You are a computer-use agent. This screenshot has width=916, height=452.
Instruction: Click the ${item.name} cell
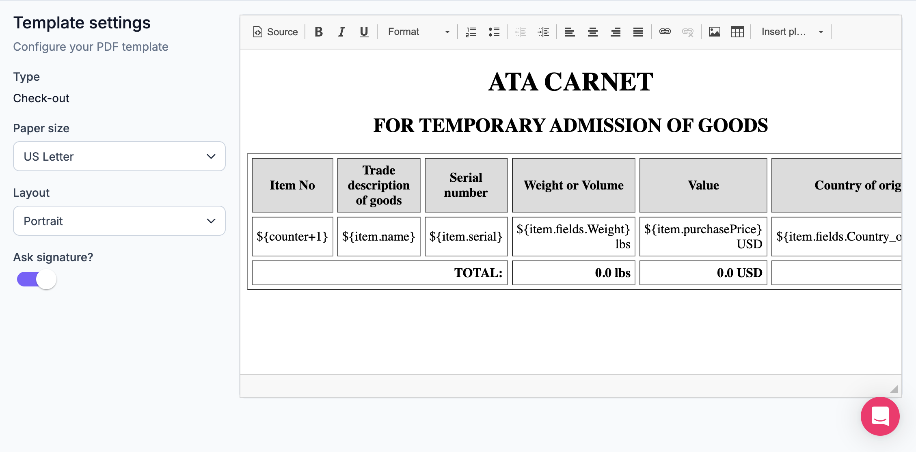(379, 237)
